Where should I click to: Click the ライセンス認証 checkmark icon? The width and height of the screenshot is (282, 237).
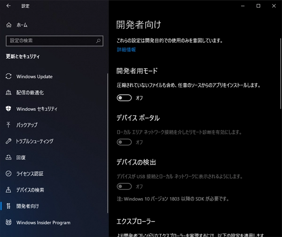(8, 174)
